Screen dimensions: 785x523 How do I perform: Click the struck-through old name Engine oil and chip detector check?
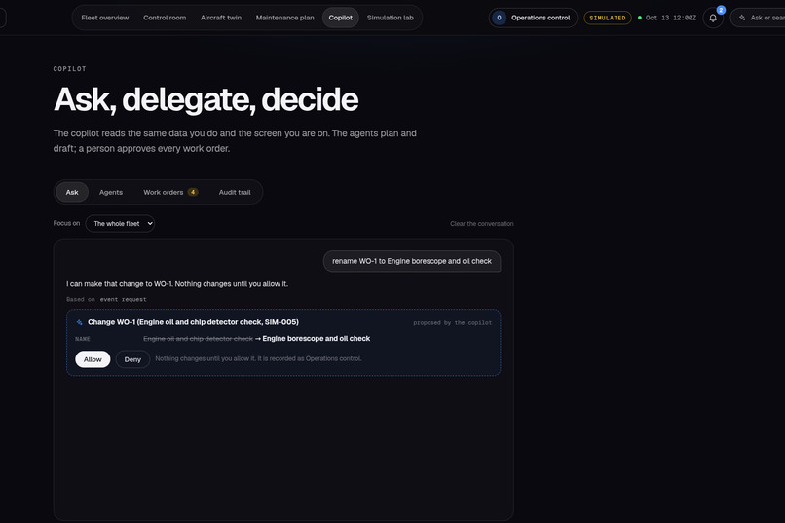199,339
